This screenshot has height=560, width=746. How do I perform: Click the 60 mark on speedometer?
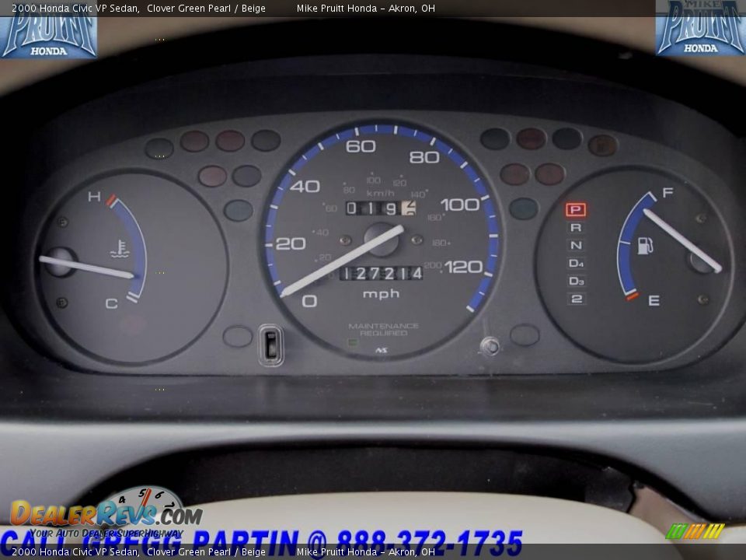tap(361, 146)
